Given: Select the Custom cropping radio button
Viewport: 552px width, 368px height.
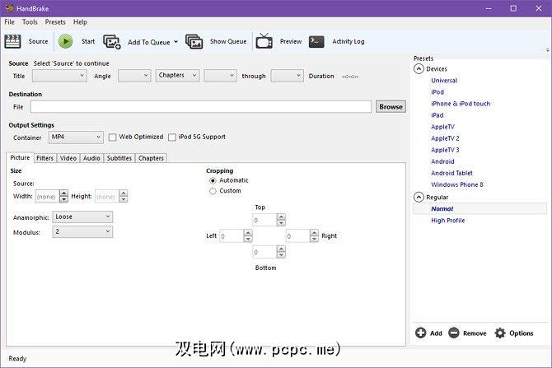Looking at the screenshot, I should [x=213, y=191].
